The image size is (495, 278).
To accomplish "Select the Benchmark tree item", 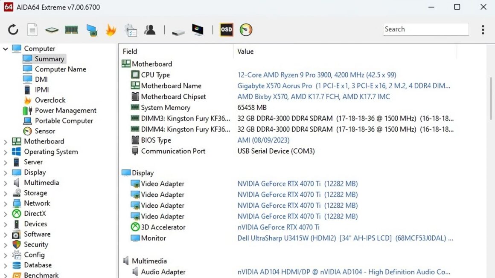I will 41,275.
